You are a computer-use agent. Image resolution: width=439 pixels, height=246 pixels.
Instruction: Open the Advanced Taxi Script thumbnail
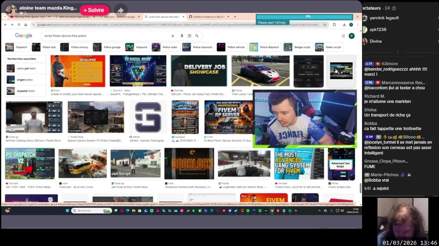coord(342,164)
